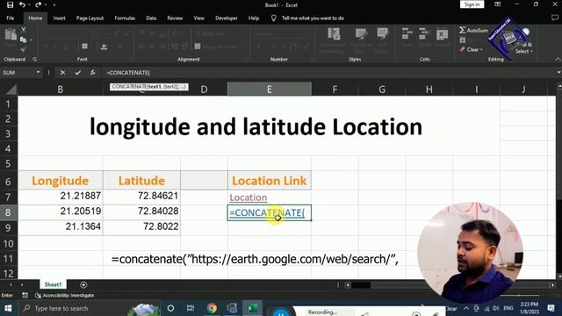Expand the formula bar with the arrow

(558, 72)
